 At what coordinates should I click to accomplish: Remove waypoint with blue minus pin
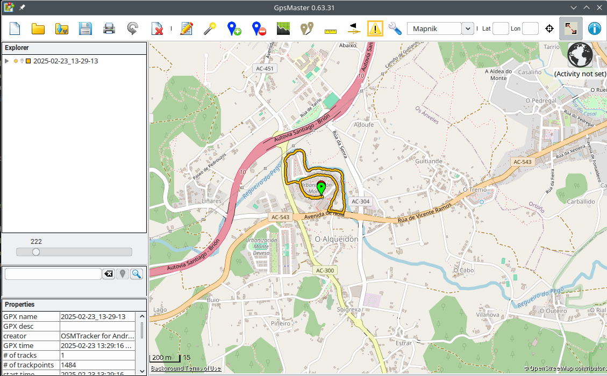[259, 28]
